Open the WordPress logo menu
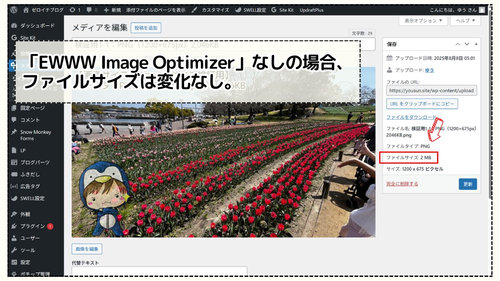The height and width of the screenshot is (281, 500). coord(14,10)
